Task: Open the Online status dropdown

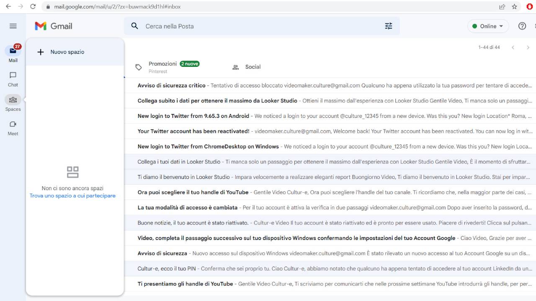Action: point(488,26)
